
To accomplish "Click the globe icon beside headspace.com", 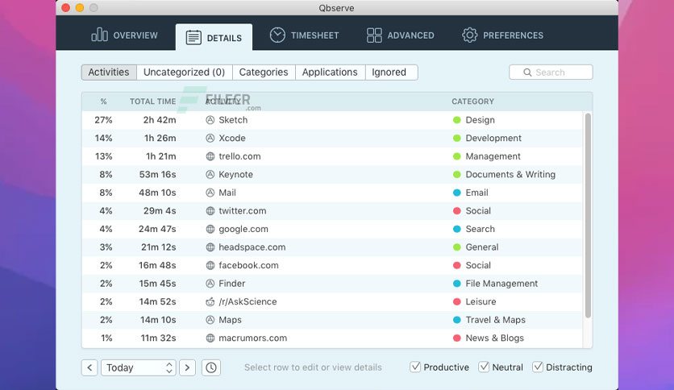I will click(x=210, y=247).
